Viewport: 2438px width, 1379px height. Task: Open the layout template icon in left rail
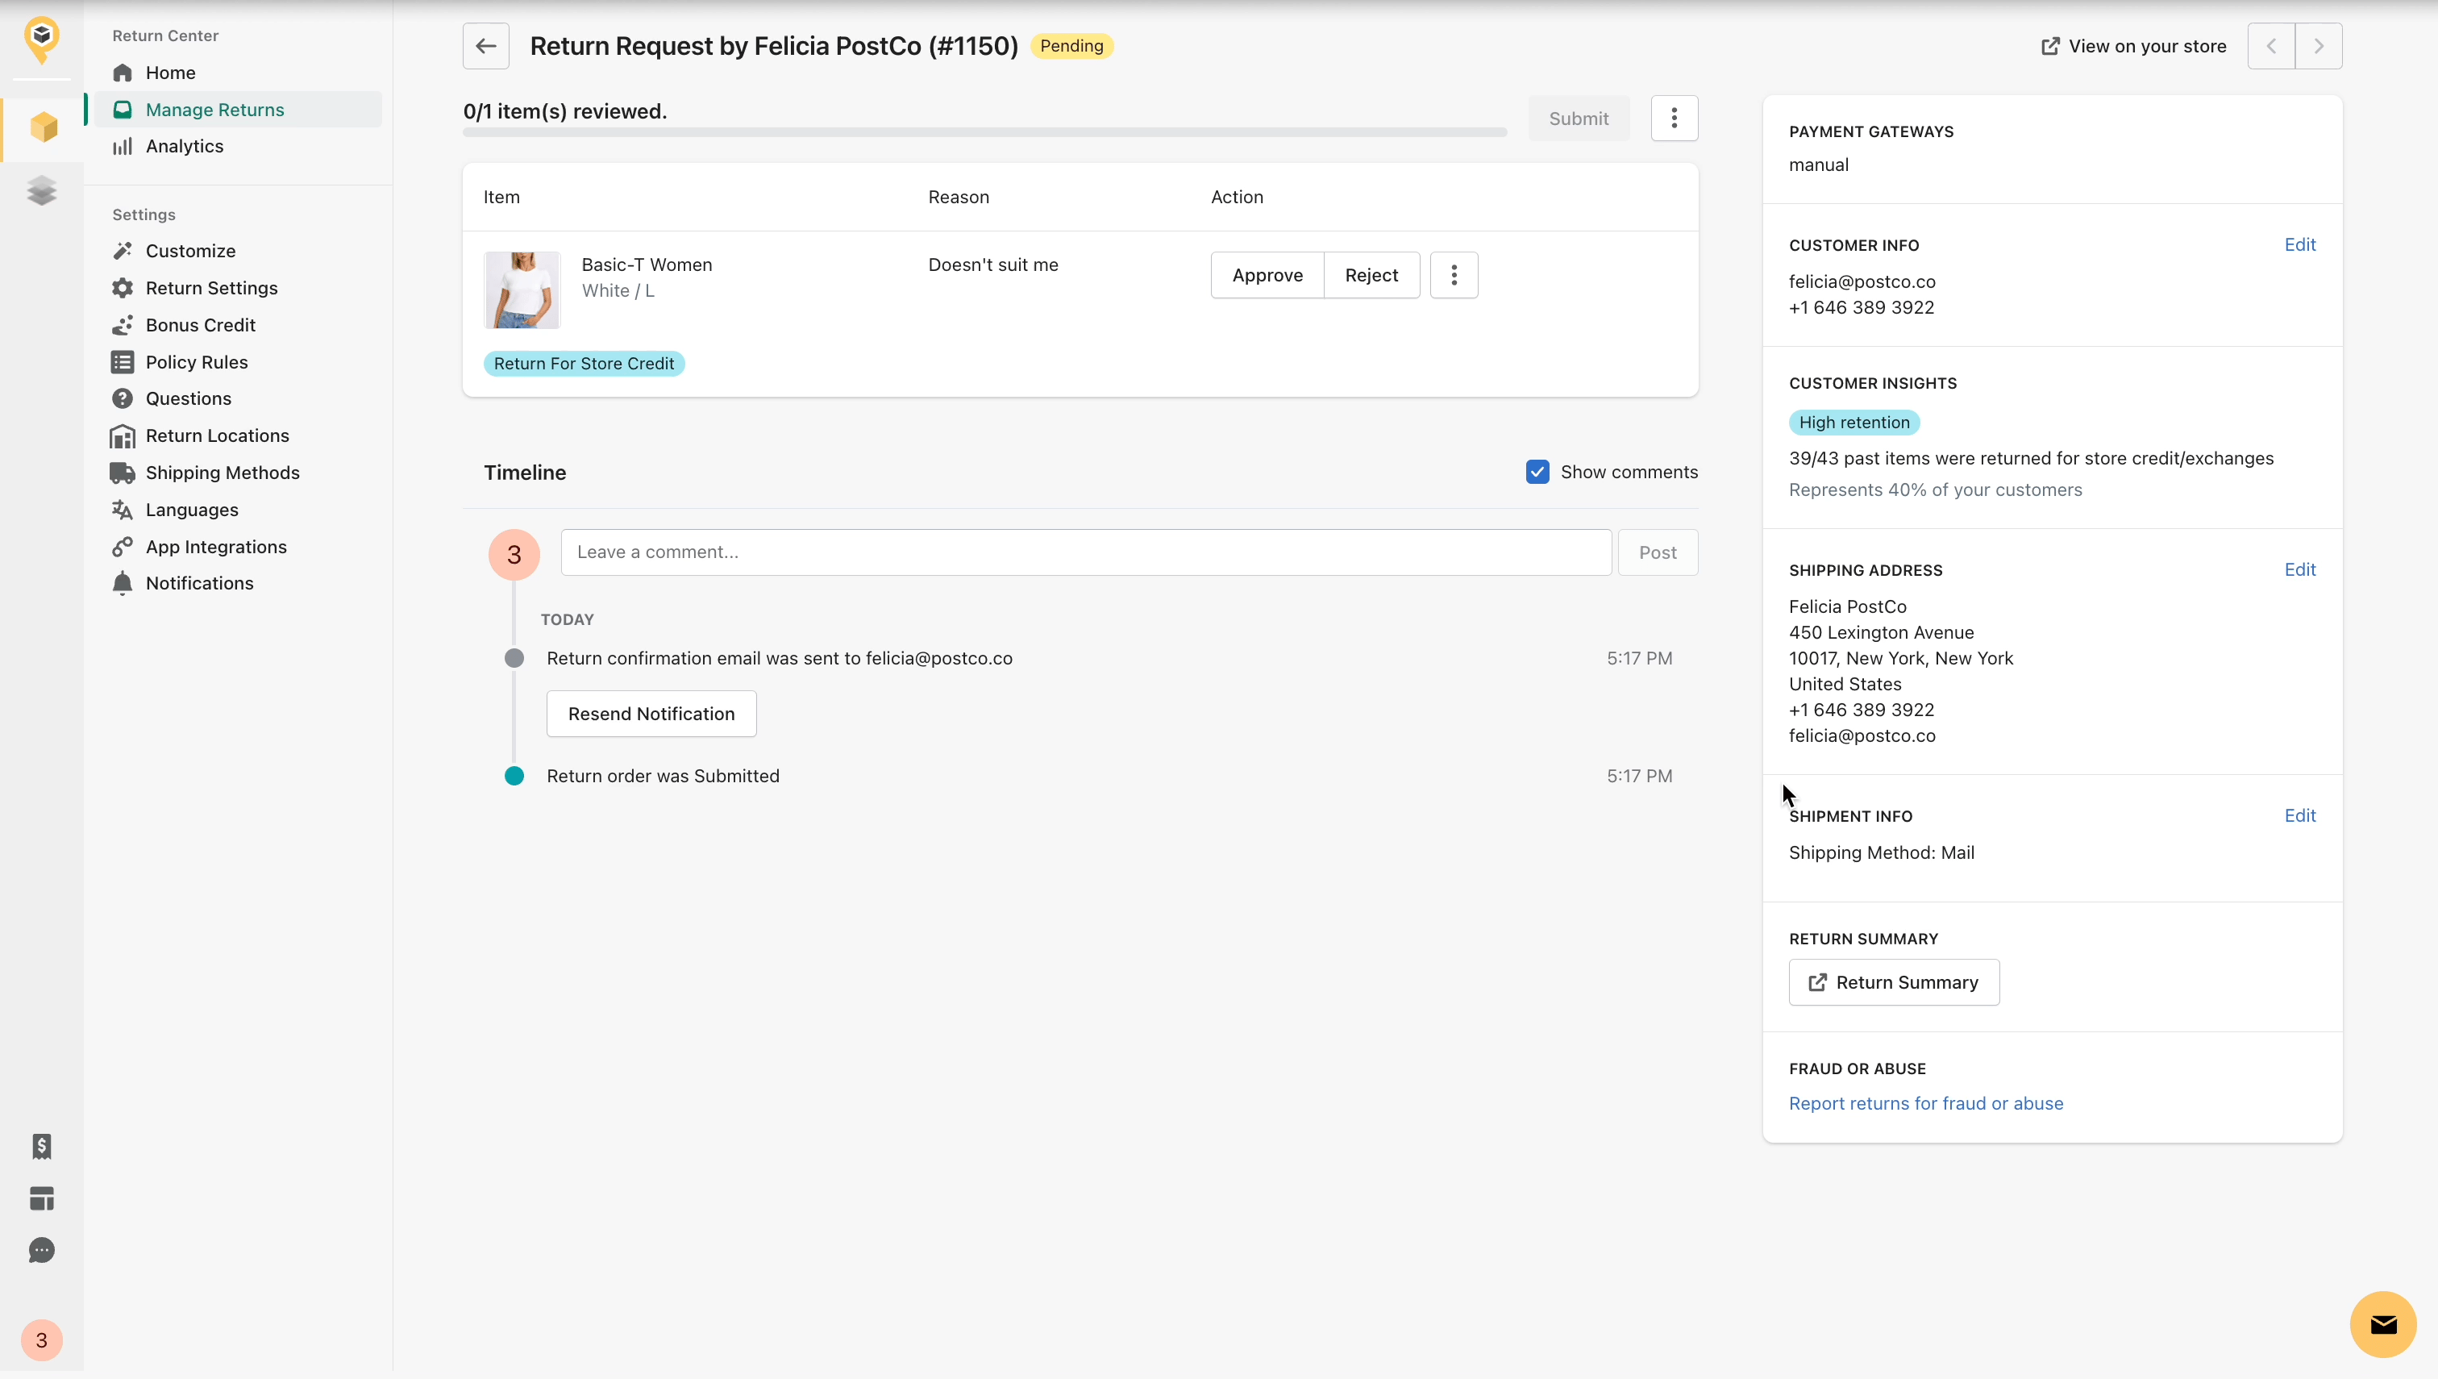click(42, 1198)
